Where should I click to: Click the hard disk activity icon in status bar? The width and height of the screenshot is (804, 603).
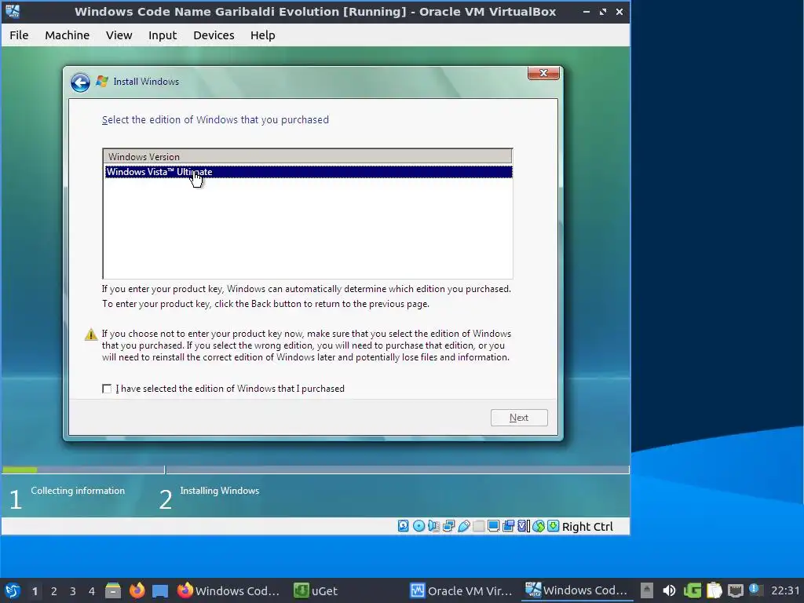(x=404, y=526)
